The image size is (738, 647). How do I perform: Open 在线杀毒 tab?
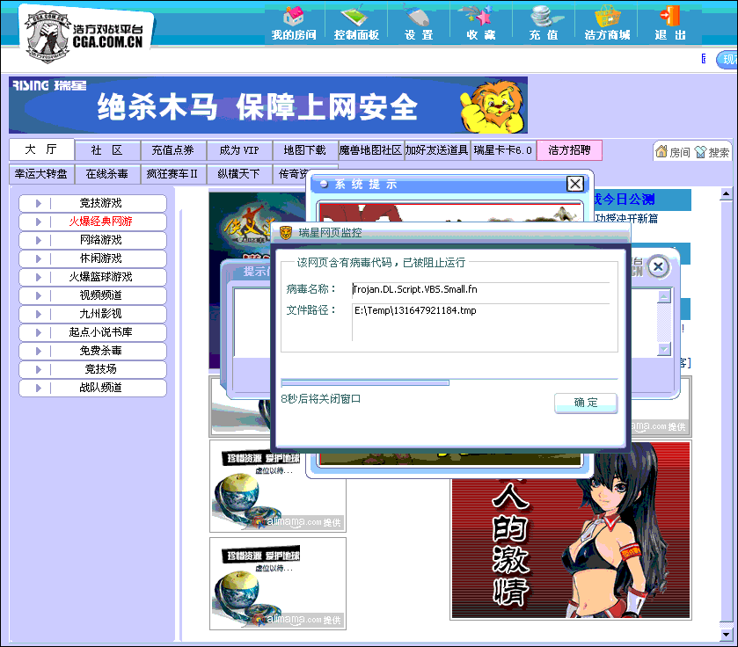[107, 174]
